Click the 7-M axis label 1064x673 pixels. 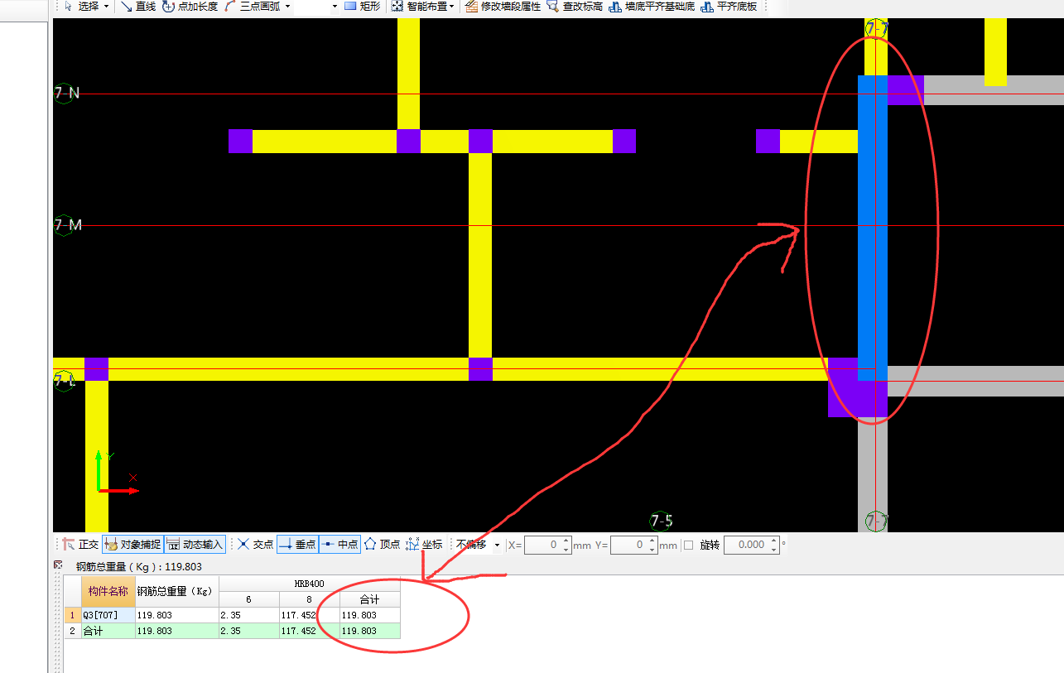click(x=67, y=225)
